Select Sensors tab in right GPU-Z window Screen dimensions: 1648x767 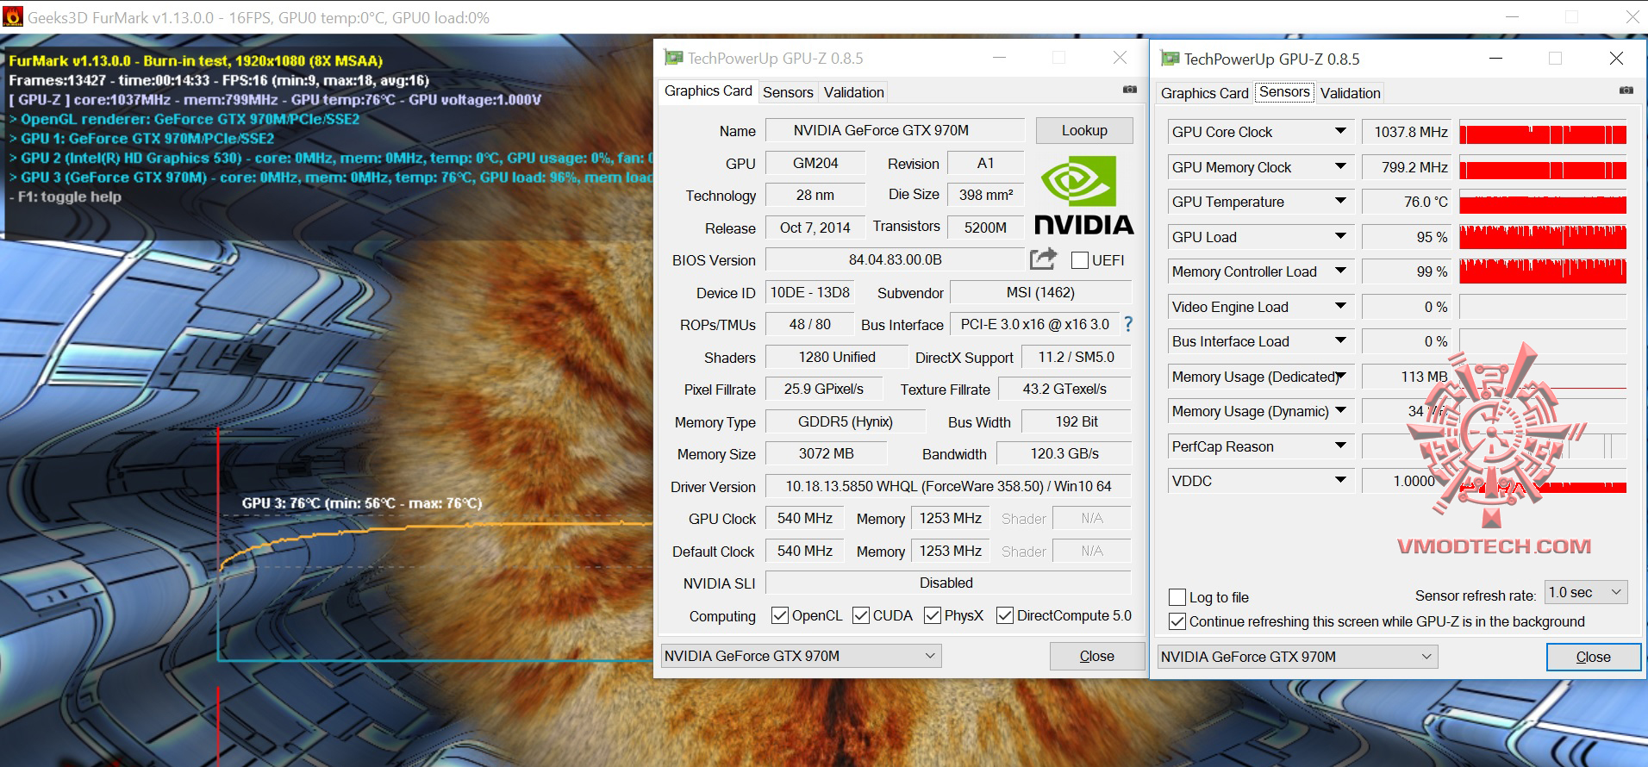(x=1284, y=92)
